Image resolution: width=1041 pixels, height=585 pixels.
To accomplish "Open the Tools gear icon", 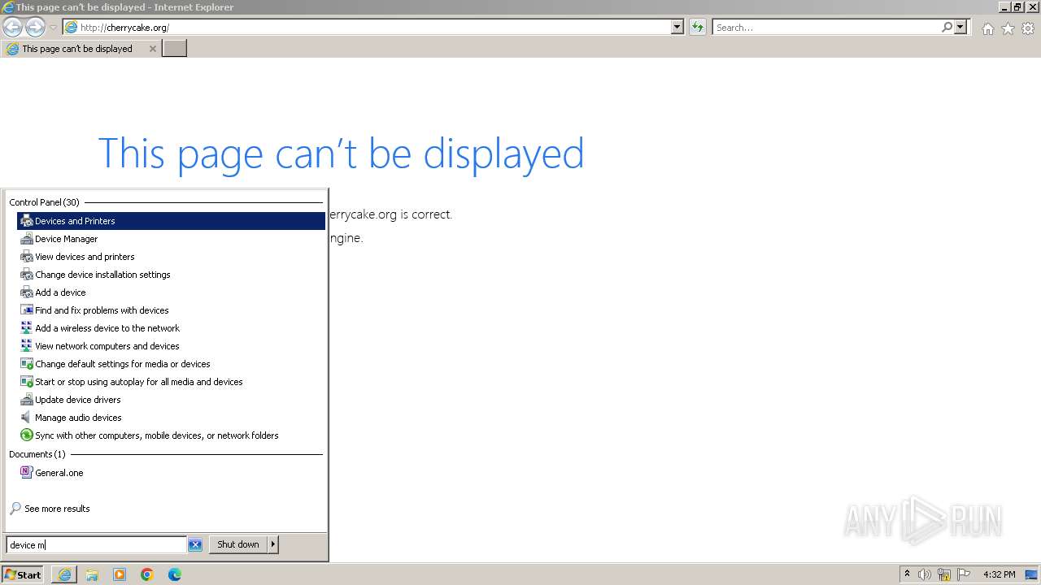I will pos(1028,28).
